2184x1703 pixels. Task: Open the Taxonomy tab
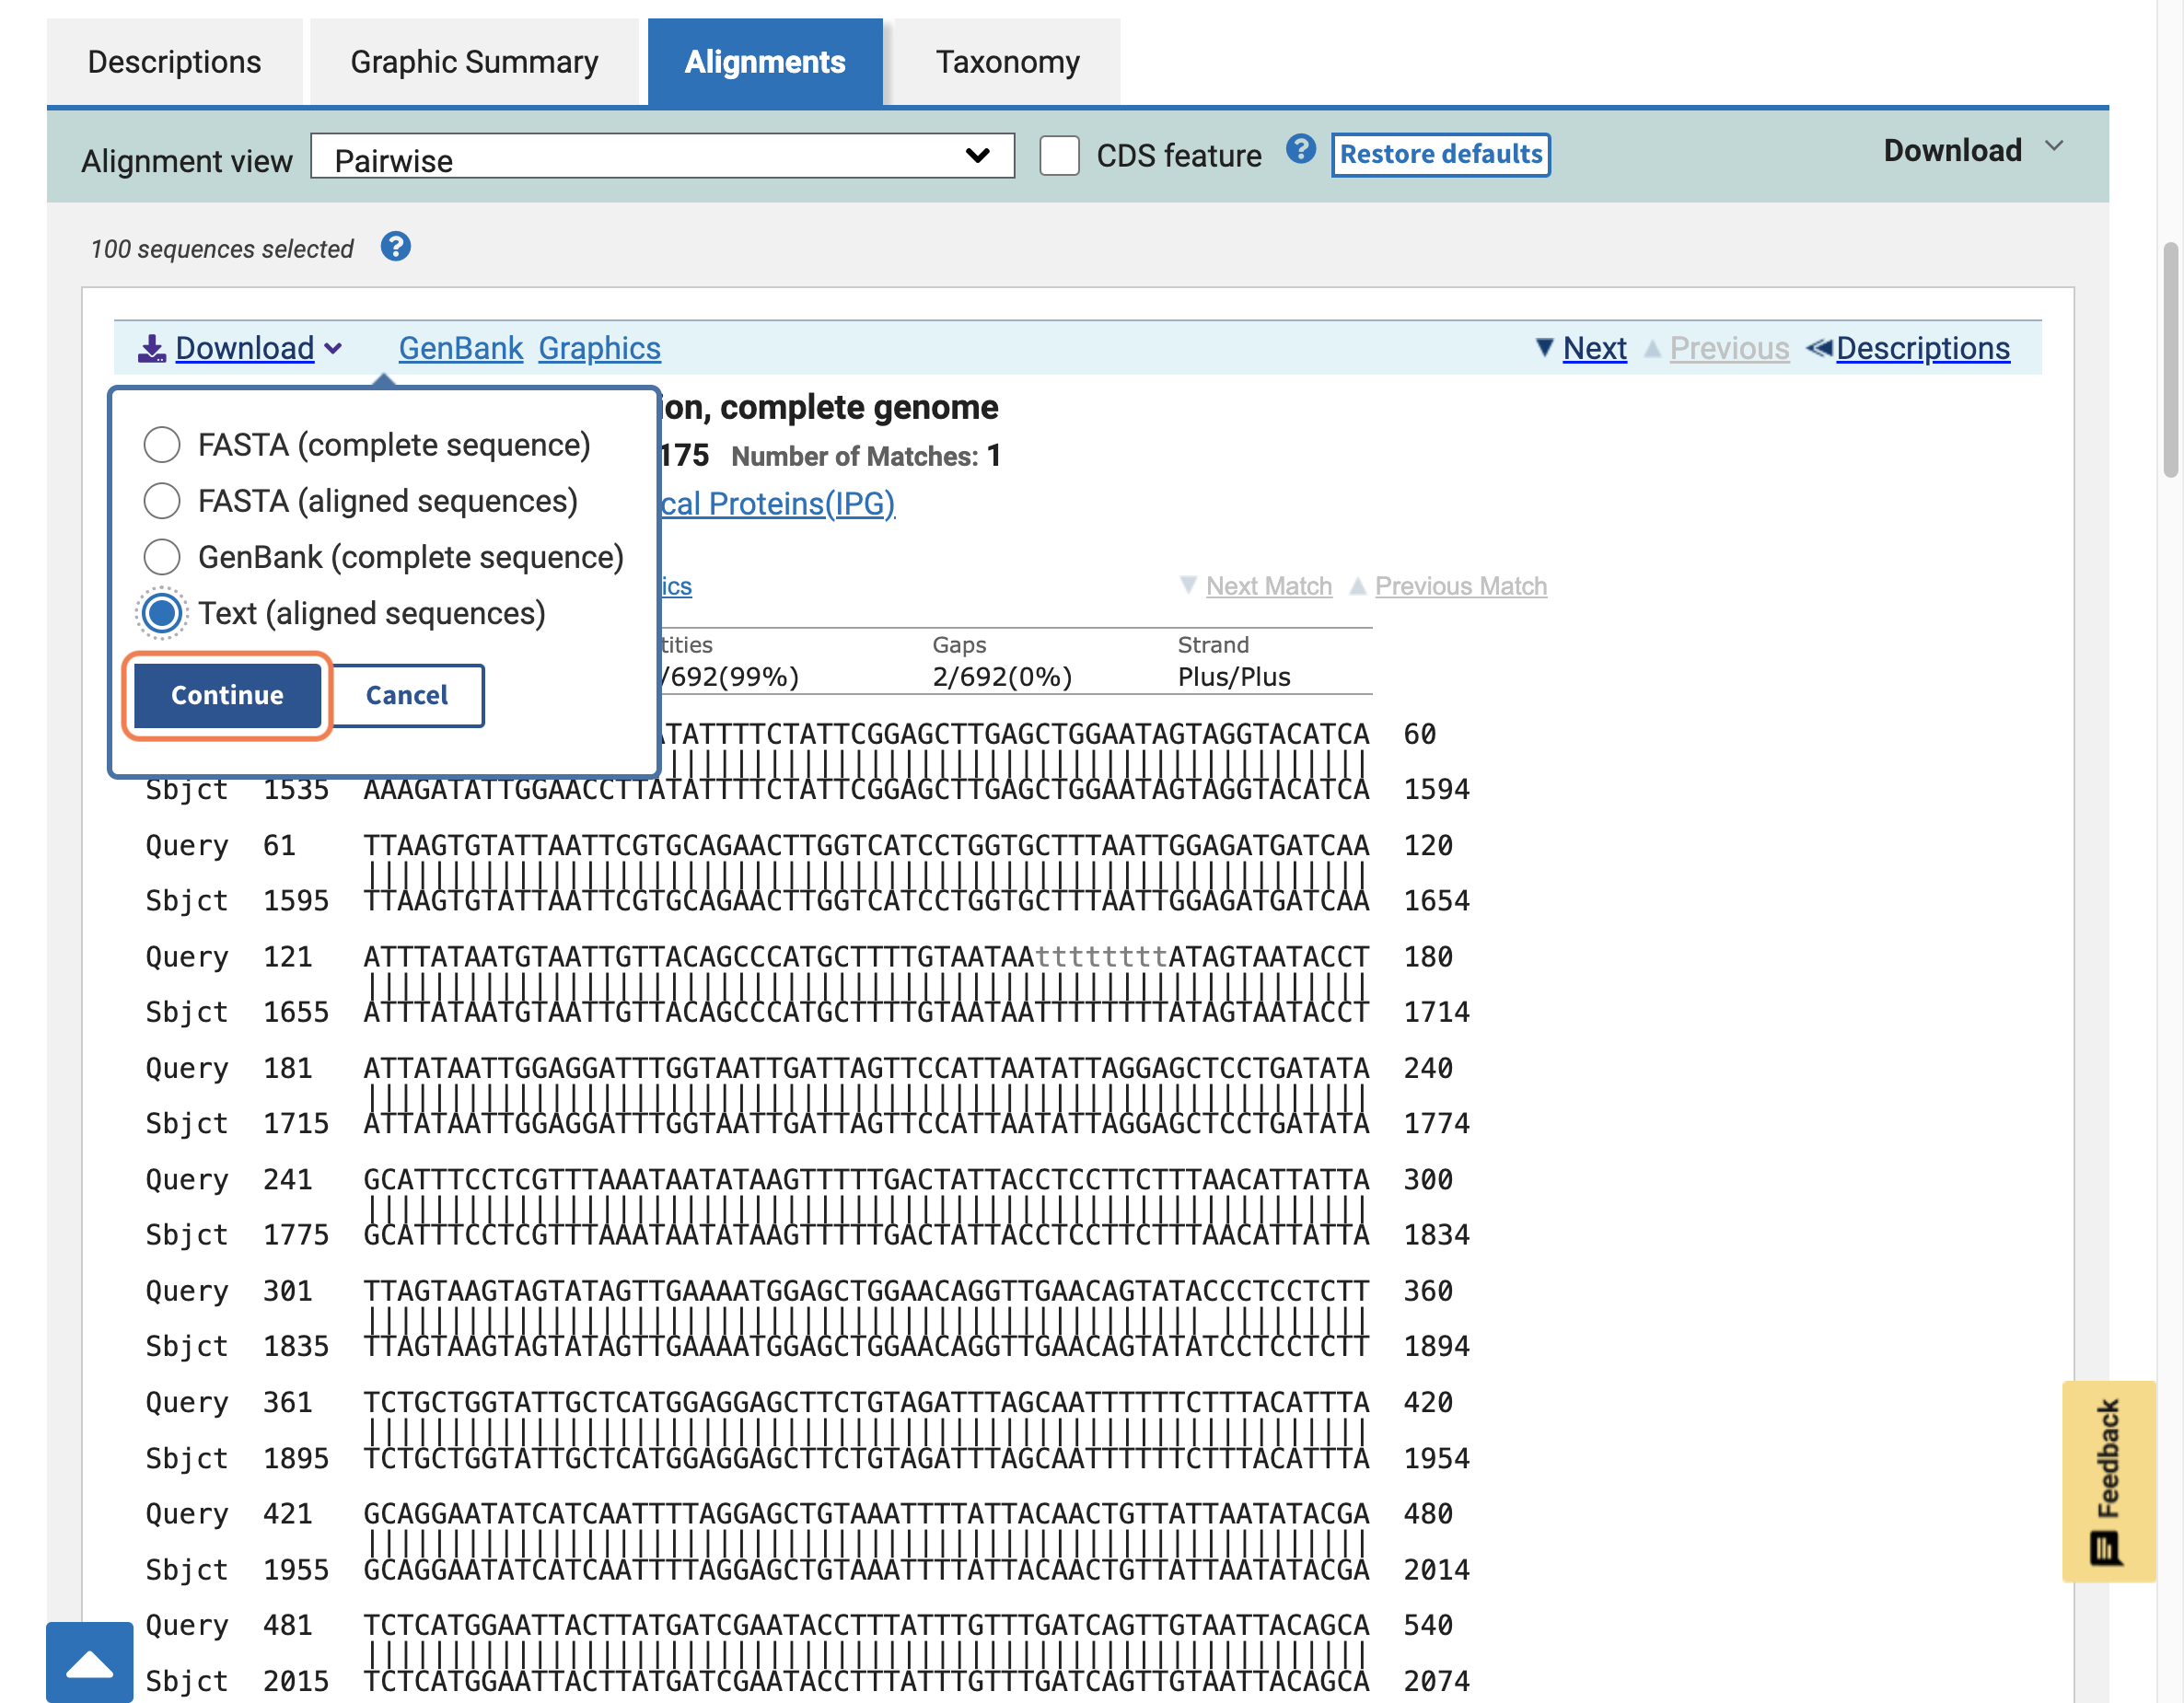click(1007, 62)
